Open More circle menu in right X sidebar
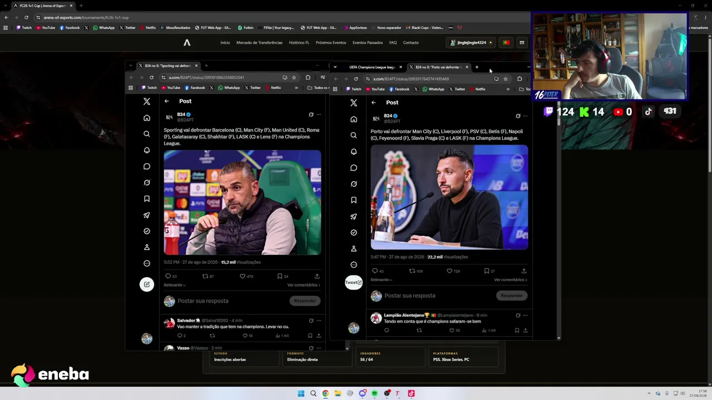The width and height of the screenshot is (712, 400). point(354,264)
